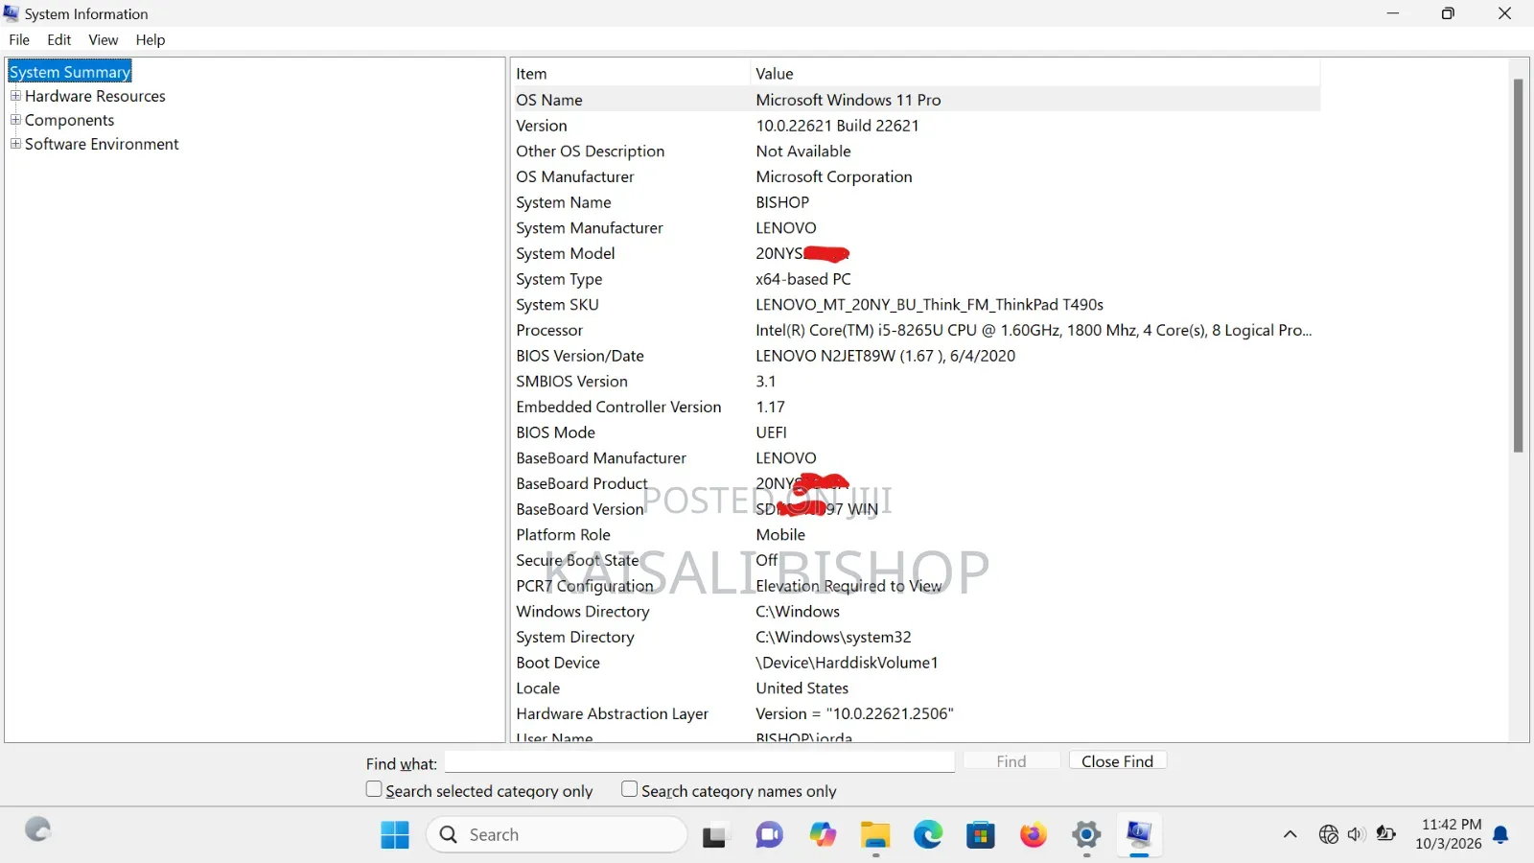Open Microsoft Store from the taskbar
Viewport: 1534px width, 863px height.
[981, 835]
